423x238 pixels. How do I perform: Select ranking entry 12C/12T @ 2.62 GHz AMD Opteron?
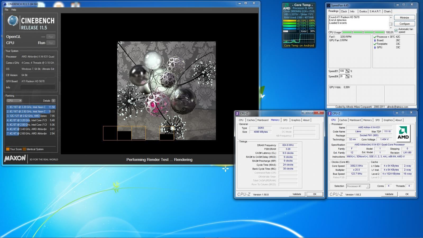[31, 116]
